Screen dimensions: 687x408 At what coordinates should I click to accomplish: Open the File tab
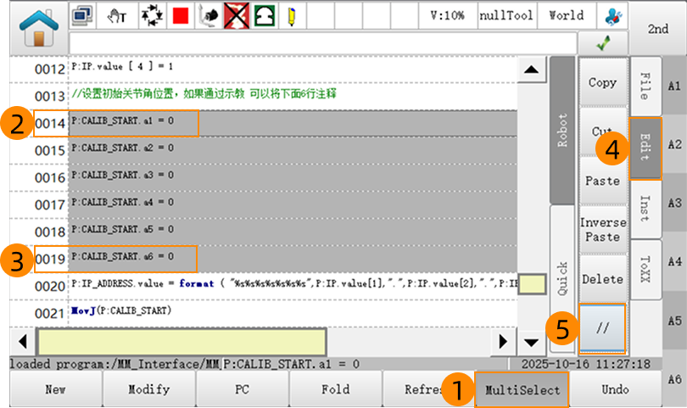point(645,87)
